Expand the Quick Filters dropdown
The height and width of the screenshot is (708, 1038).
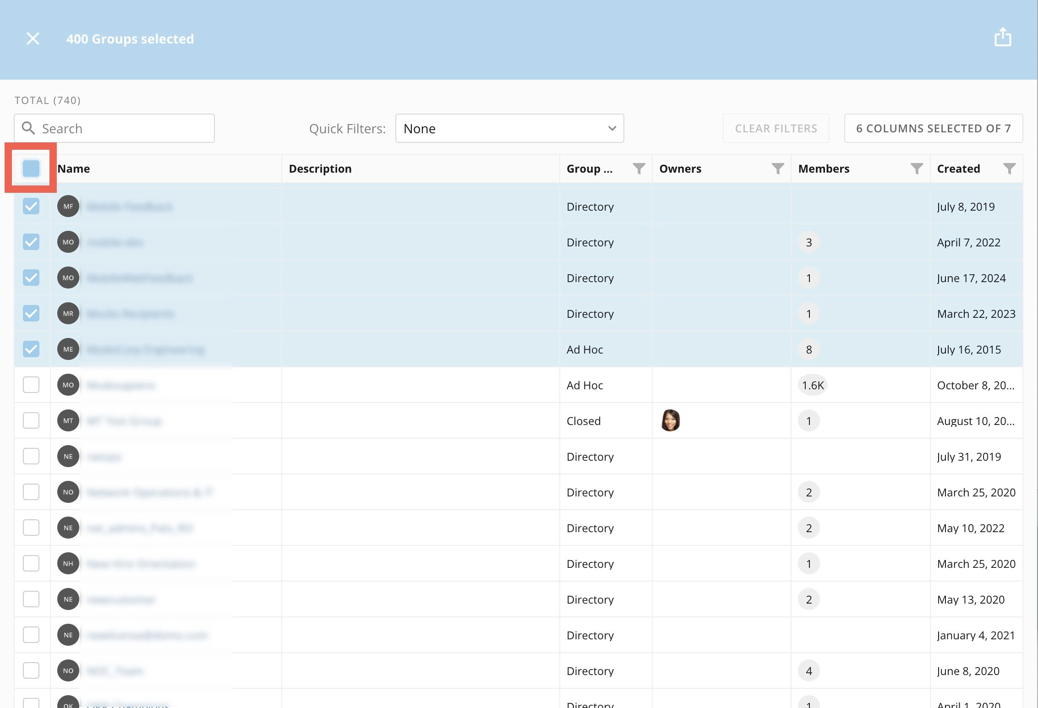pos(509,128)
